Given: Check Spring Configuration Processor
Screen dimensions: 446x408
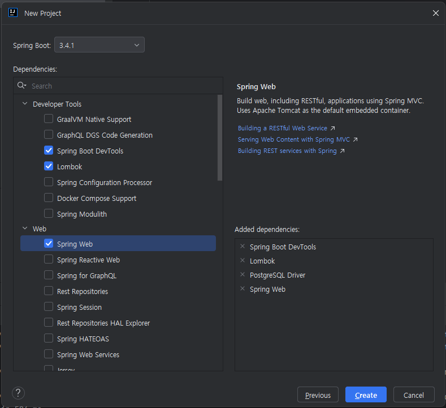Looking at the screenshot, I should click(x=49, y=182).
